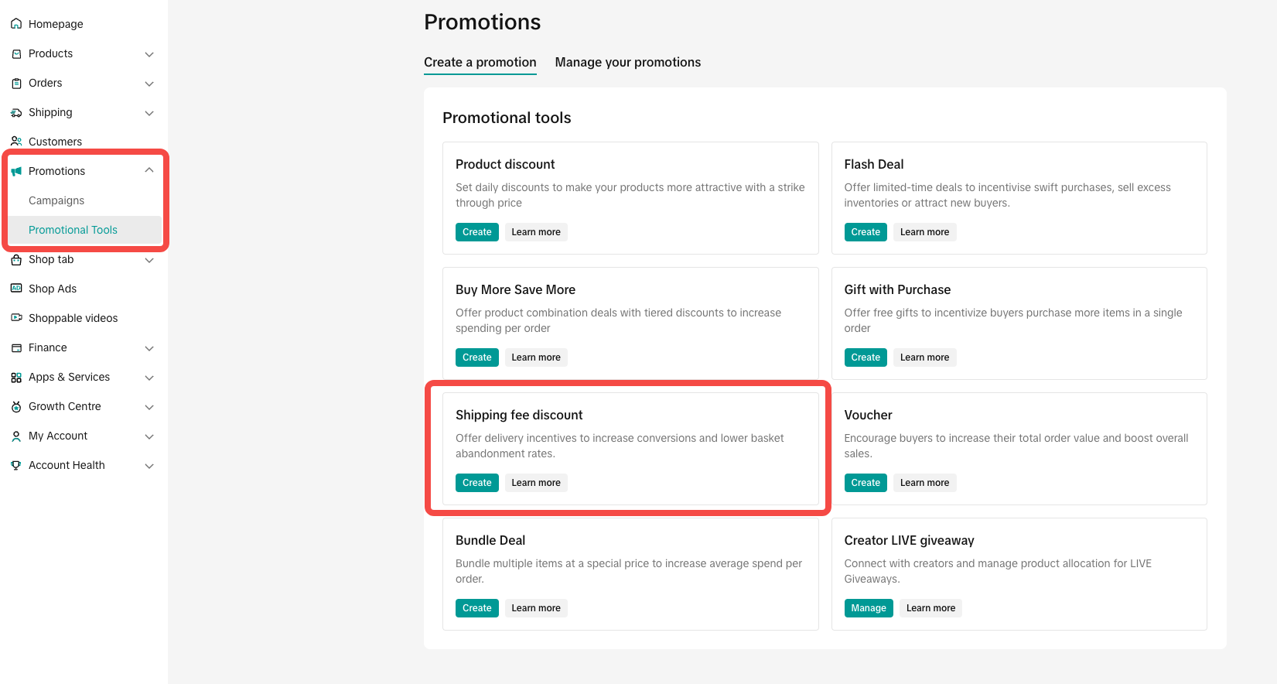
Task: Expand the Products menu chevron
Action: tap(149, 54)
